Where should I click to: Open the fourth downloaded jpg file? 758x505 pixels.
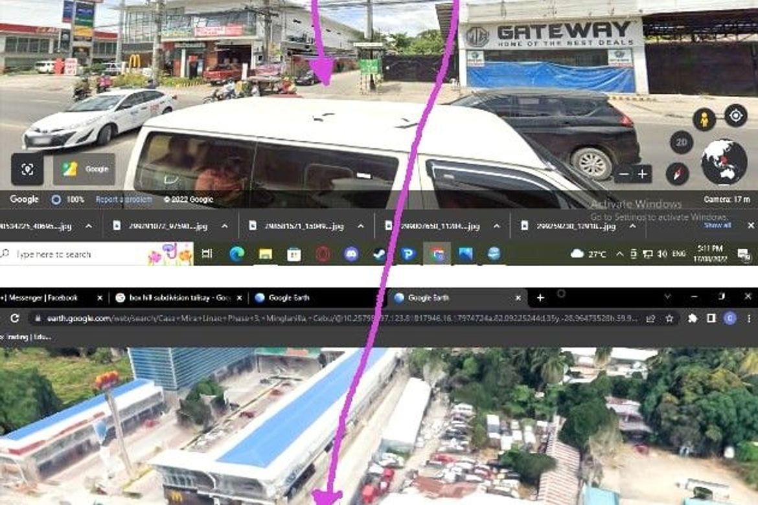433,226
